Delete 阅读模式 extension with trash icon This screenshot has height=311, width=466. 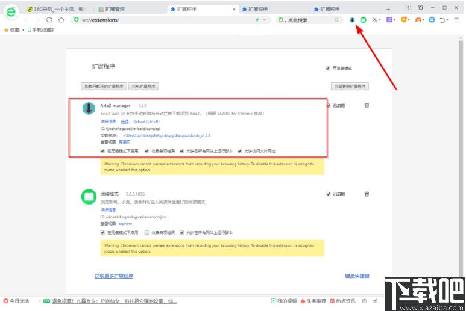coord(367,194)
